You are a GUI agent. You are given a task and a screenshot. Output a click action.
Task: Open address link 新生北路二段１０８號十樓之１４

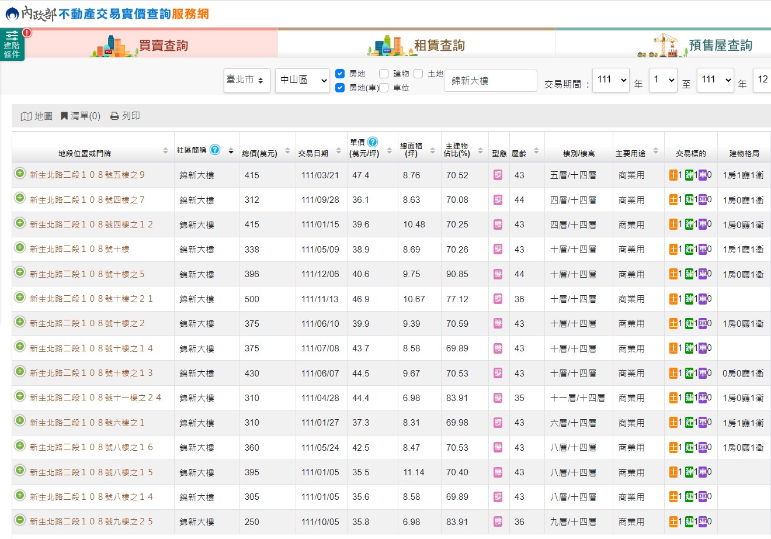pyautogui.click(x=91, y=348)
